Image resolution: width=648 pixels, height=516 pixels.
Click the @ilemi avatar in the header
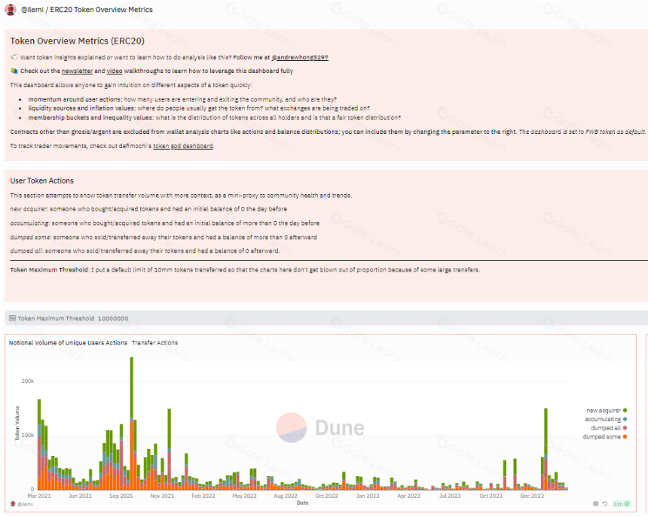pyautogui.click(x=11, y=10)
